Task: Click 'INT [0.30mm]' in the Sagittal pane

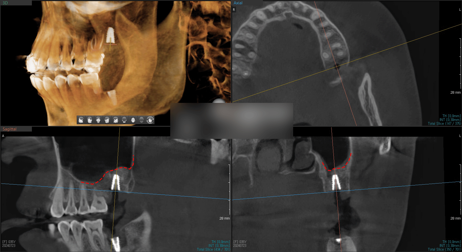Action: coord(219,246)
